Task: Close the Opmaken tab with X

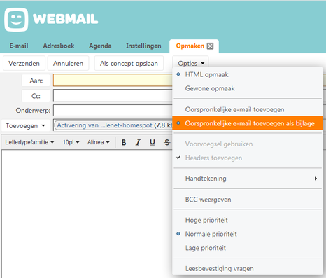Action: [210, 46]
